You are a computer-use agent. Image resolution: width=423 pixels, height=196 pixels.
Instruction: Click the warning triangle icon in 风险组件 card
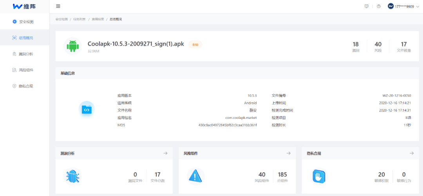tap(195, 176)
